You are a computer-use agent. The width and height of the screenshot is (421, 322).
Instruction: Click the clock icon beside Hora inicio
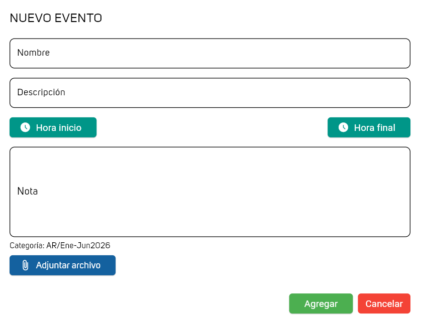tap(25, 127)
